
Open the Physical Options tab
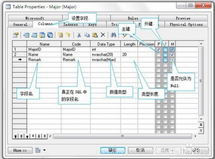(186, 25)
